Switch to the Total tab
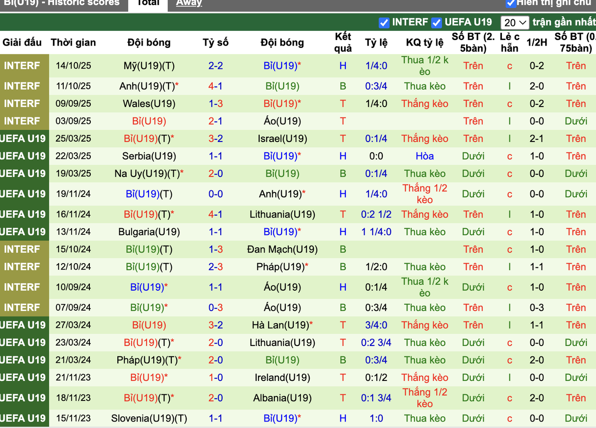 (148, 4)
